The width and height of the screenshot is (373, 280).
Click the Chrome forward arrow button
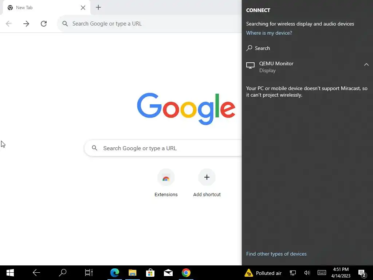(x=26, y=24)
